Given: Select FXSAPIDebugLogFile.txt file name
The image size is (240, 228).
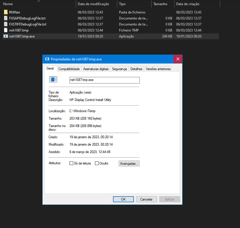Looking at the screenshot, I should pos(27,18).
